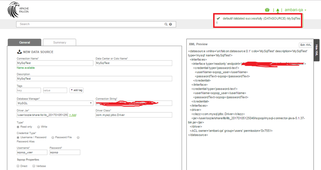This screenshot has height=170, width=321.
Task: Click the 'NEW DATA SOURCE' heading text
Action: click(38, 52)
